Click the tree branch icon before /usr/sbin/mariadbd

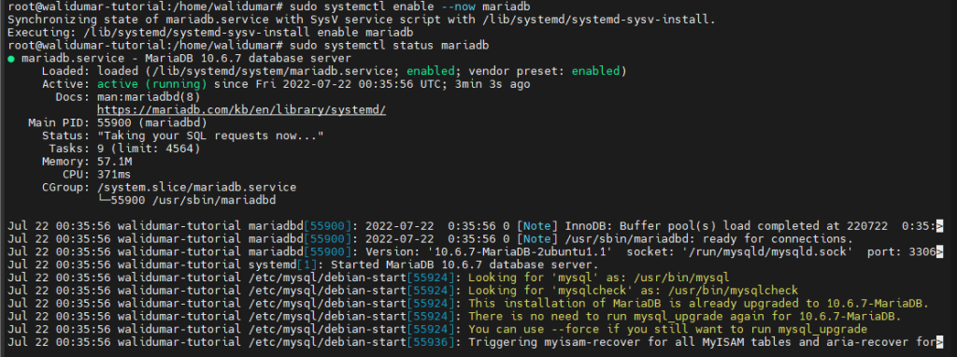click(x=104, y=200)
